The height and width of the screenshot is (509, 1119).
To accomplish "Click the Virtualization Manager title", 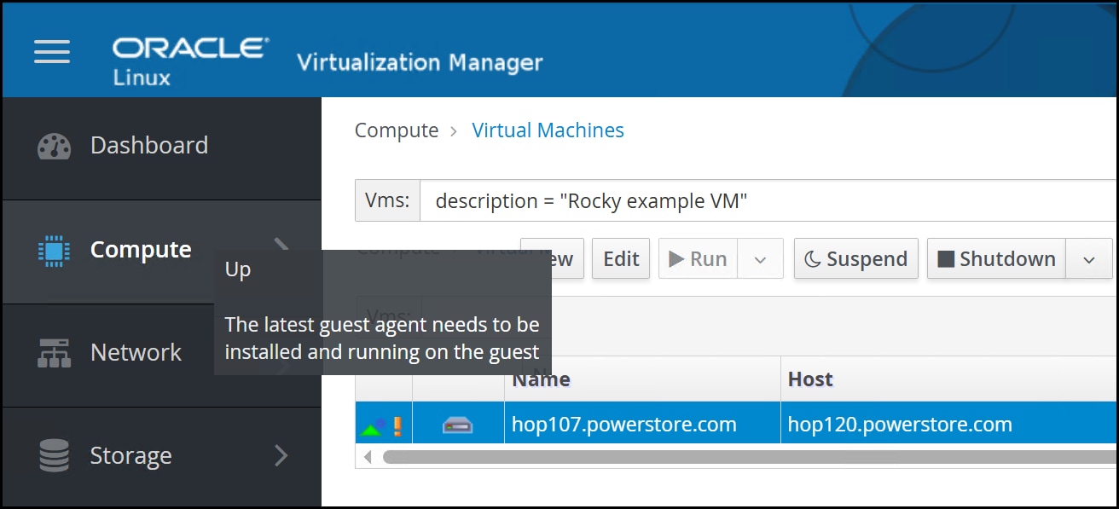I will click(x=420, y=62).
